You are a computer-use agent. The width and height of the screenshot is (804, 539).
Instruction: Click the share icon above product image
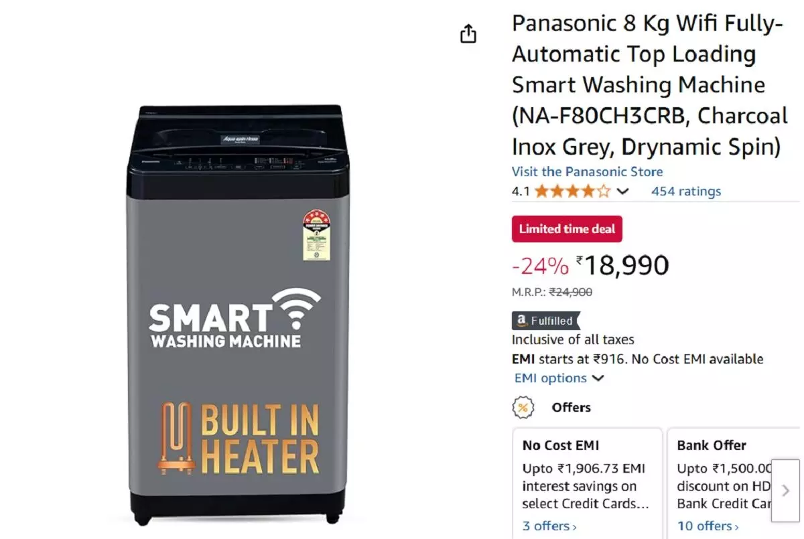468,34
